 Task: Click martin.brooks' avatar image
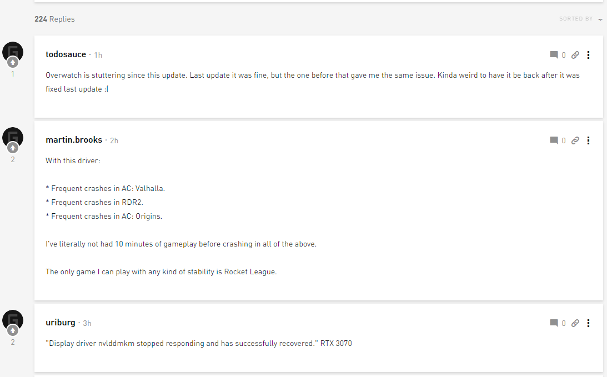[13, 135]
